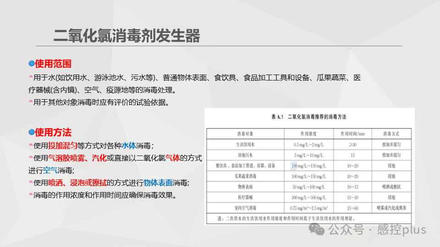Click the blue word 水体
Viewport: 440px width, 247px height.
coord(129,145)
